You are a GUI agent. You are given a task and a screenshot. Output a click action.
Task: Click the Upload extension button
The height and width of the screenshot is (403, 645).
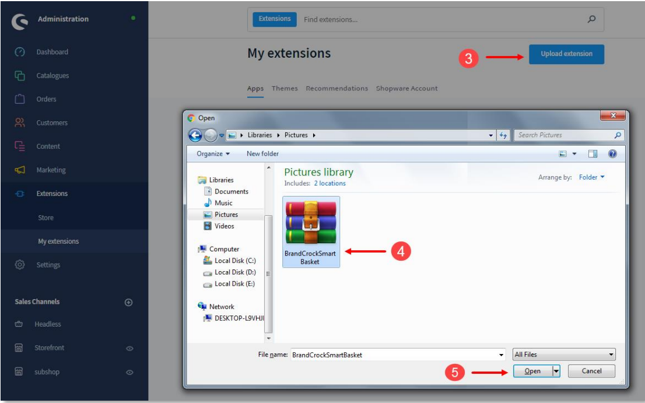click(566, 54)
